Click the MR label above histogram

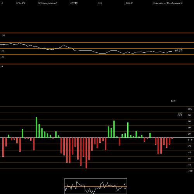click(173, 101)
